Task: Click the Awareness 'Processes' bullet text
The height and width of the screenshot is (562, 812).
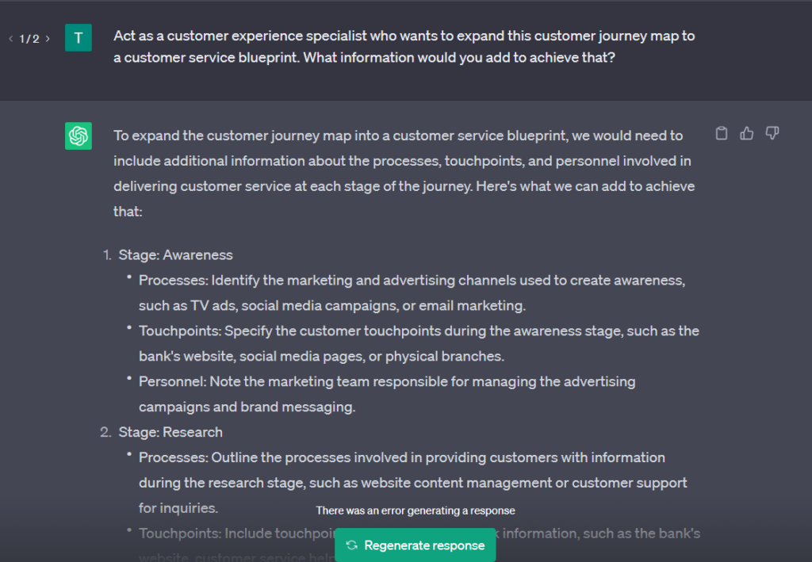Action: point(412,293)
